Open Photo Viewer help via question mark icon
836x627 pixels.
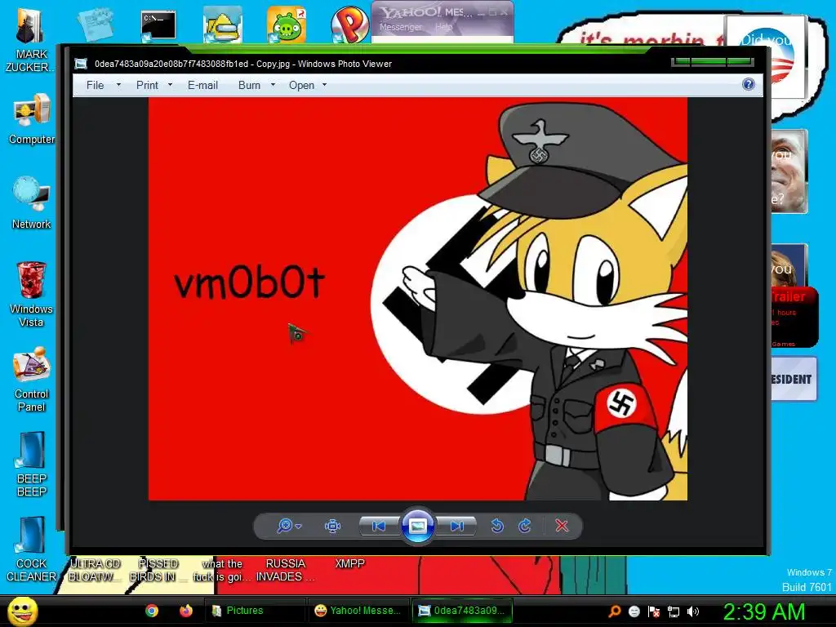click(749, 84)
